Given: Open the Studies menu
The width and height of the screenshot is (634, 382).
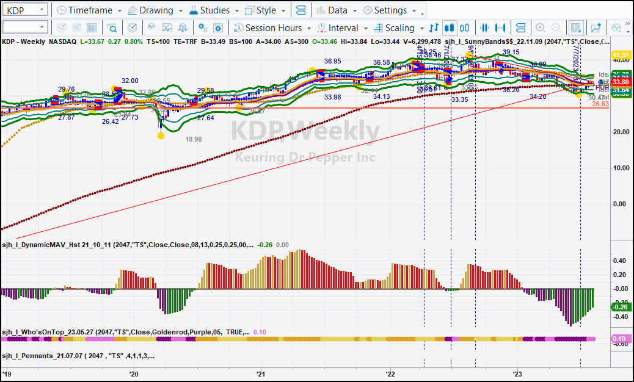Looking at the screenshot, I should (214, 10).
